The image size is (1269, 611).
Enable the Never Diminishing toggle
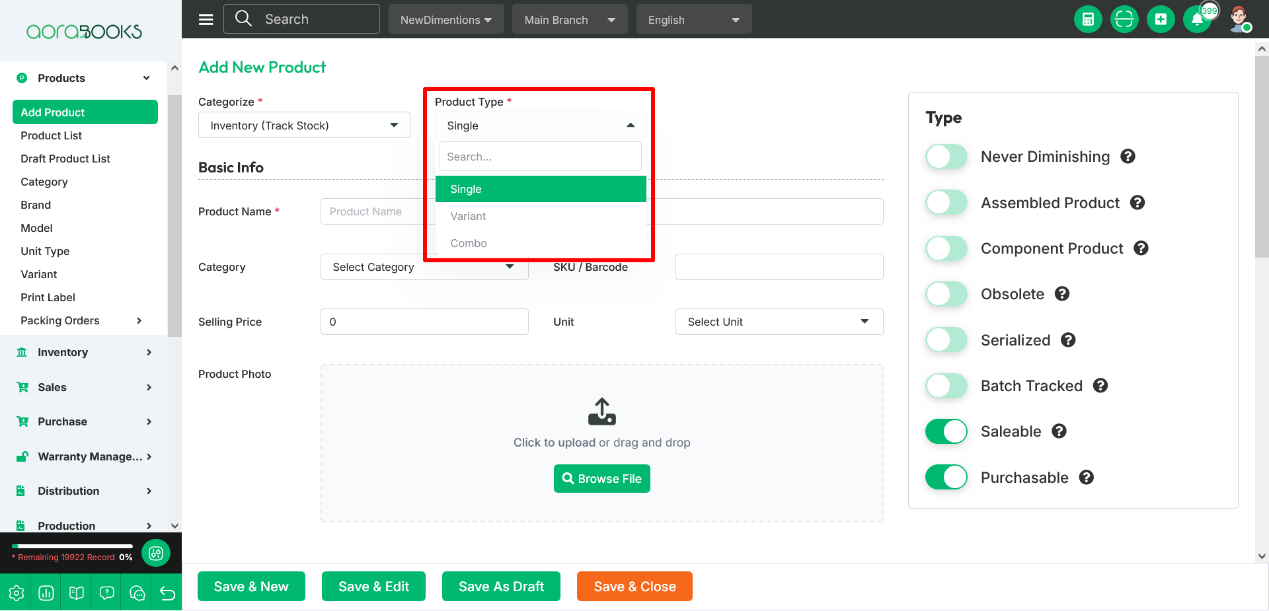pos(946,157)
